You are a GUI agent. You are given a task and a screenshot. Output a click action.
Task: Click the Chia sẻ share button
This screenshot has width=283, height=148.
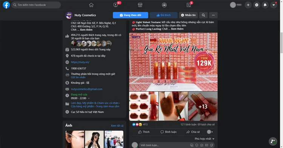(x=193, y=132)
